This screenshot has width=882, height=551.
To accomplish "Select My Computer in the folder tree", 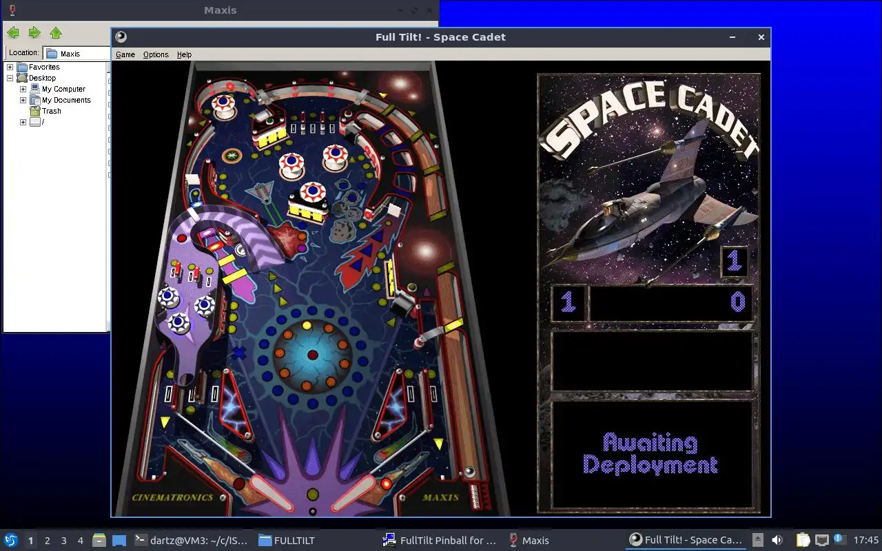I will coord(63,89).
